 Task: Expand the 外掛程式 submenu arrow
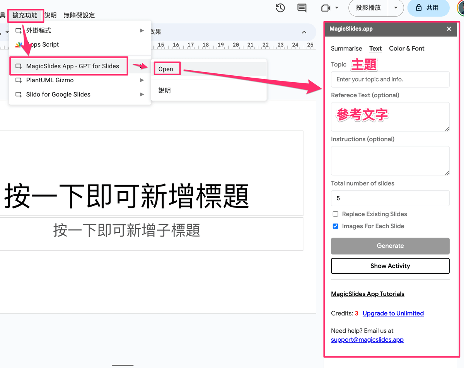[142, 31]
